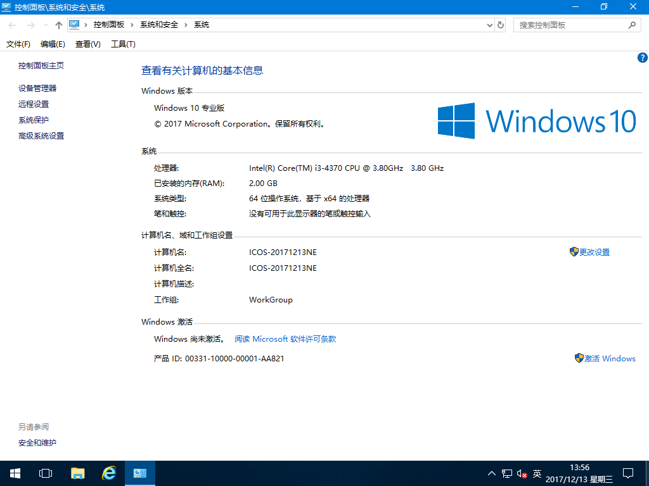This screenshot has width=649, height=486.
Task: Expand chevron after 系统和安全 breadcrumb
Action: pyautogui.click(x=186, y=25)
